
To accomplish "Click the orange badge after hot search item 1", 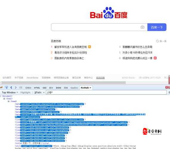I will [x=89, y=47].
